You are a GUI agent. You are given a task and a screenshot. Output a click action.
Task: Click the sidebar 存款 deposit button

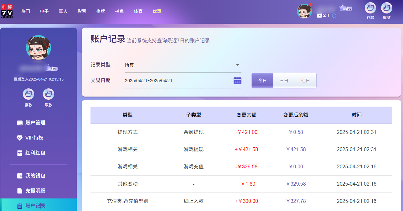pyautogui.click(x=28, y=94)
